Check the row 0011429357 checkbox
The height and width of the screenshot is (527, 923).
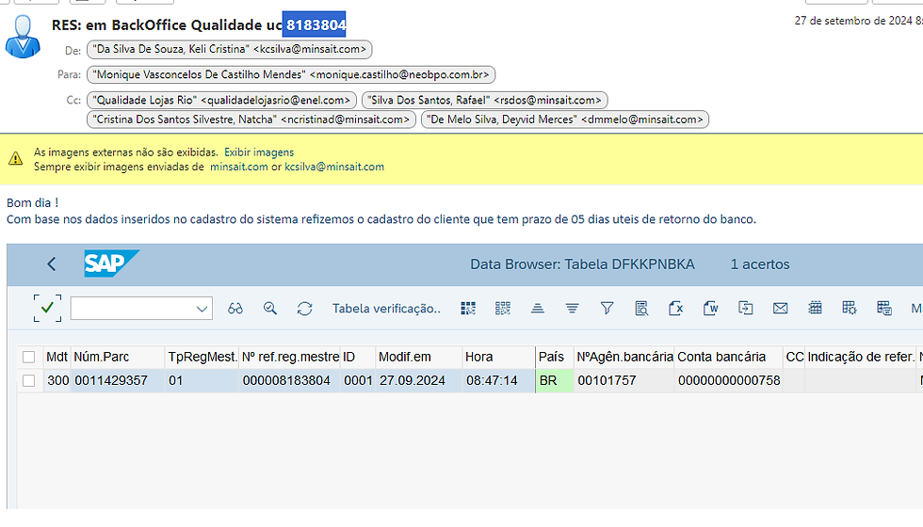[x=28, y=380]
